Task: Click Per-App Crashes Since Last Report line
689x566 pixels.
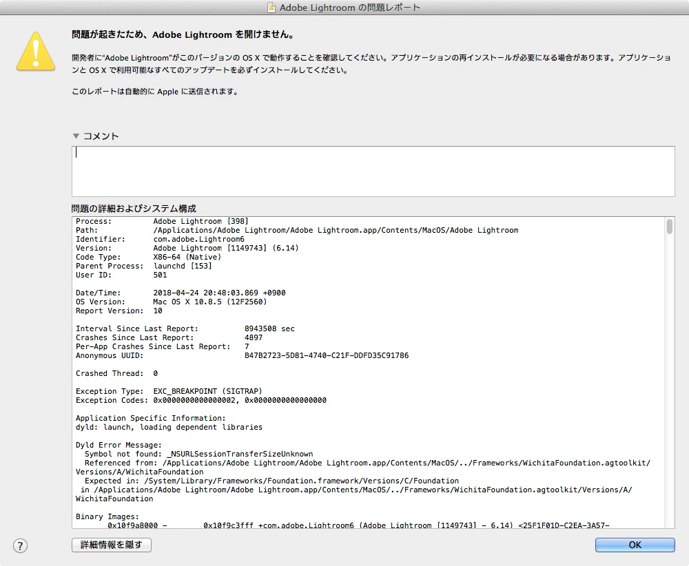Action: point(163,346)
